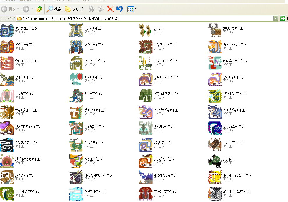Select the ジョーアイコン file icon
Image resolution: width=288 pixels, height=202 pixels.
pyautogui.click(x=76, y=96)
